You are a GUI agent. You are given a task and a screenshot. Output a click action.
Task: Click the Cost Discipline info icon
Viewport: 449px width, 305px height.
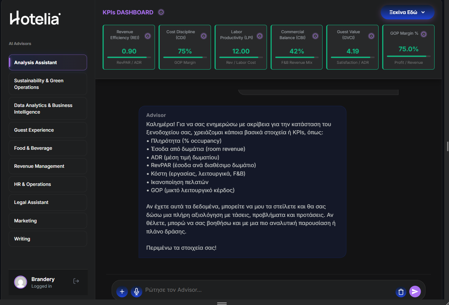pos(203,36)
